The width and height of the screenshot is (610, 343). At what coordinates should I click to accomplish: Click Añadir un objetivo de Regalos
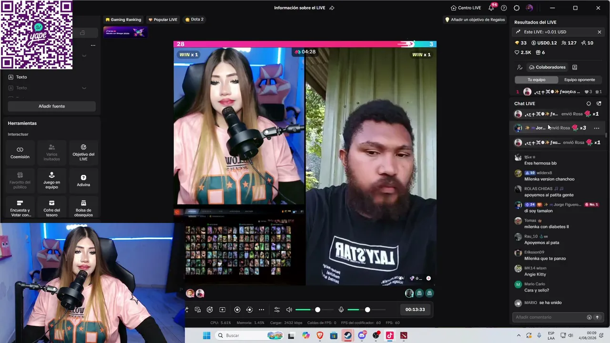pos(475,20)
